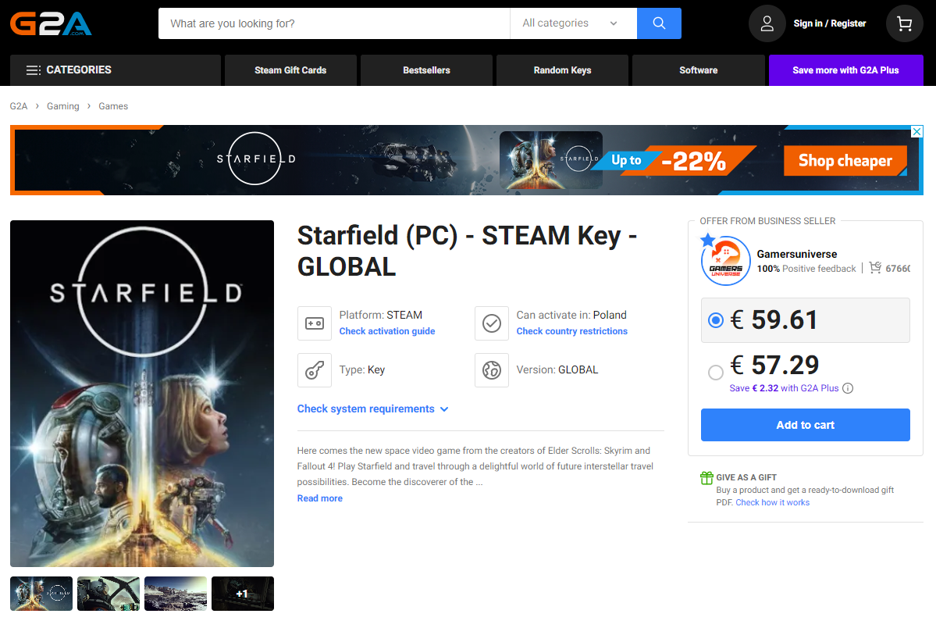Click the GIVE AS A GIFT icon
The height and width of the screenshot is (628, 936).
706,476
